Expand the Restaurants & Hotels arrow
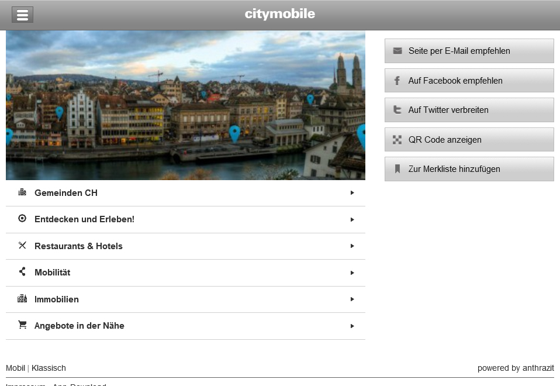560x386 pixels. (352, 246)
